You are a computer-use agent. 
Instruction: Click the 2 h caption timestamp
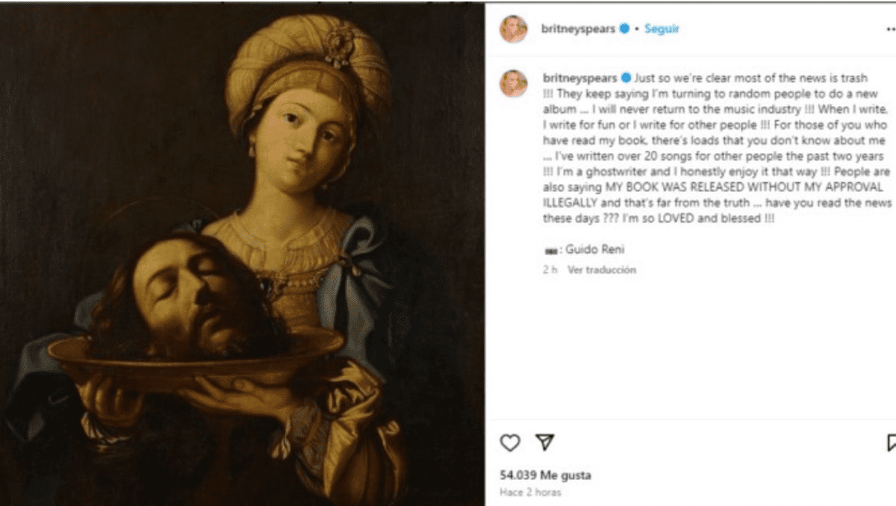point(550,270)
